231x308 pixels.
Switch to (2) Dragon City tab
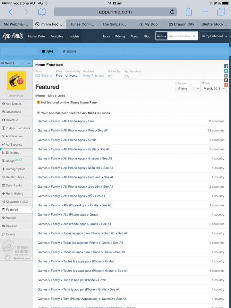tap(181, 24)
